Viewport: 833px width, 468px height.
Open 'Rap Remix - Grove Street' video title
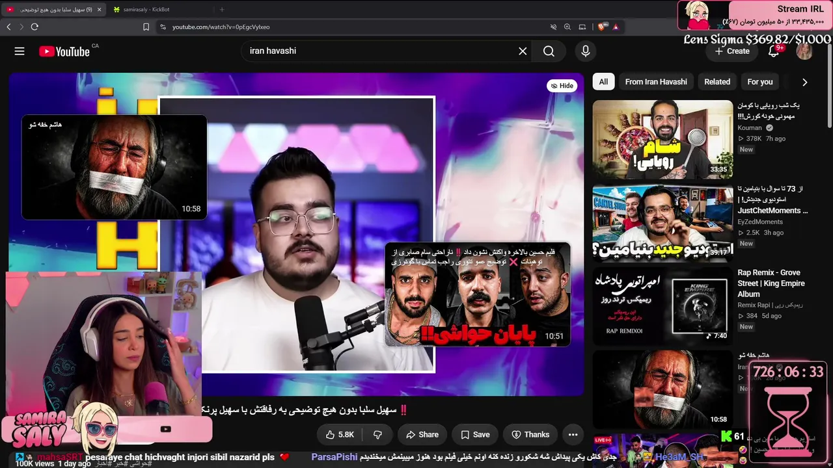[x=772, y=283]
